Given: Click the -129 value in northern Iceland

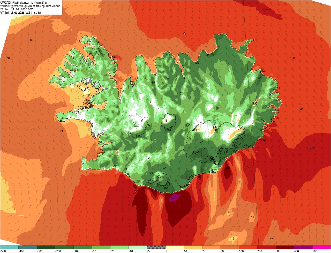Looking at the screenshot, I should tap(197, 63).
